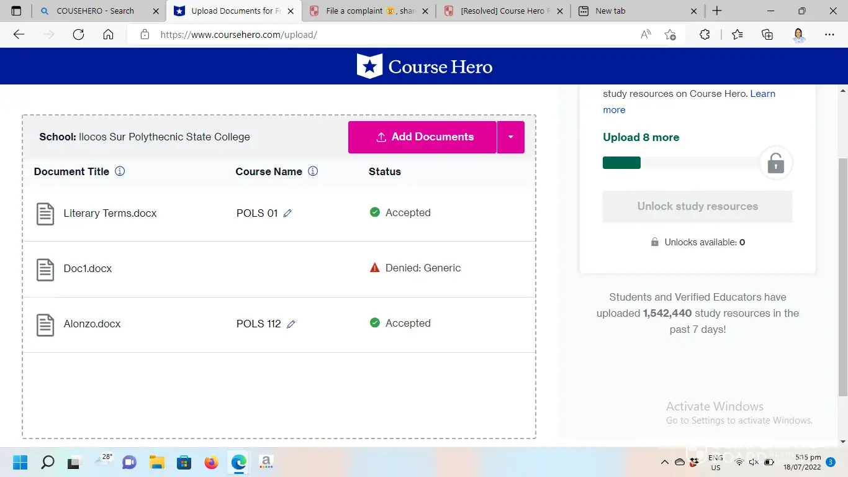This screenshot has width=848, height=477.
Task: Open the Learn more link
Action: [x=762, y=94]
